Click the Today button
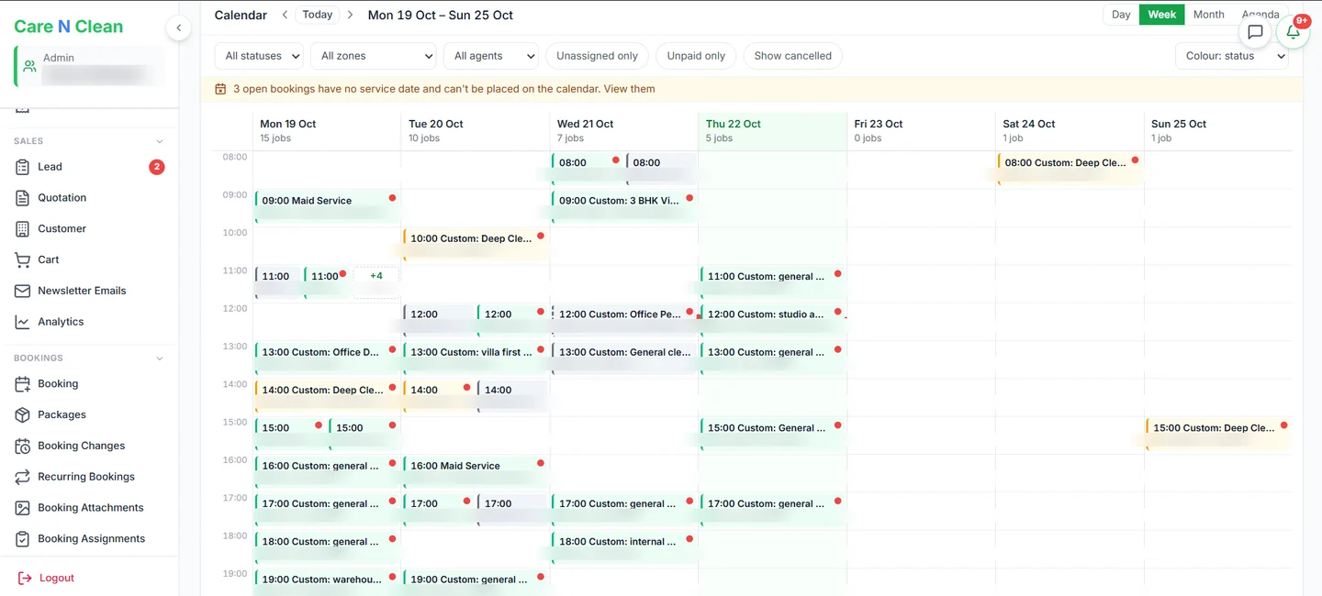 click(x=318, y=15)
